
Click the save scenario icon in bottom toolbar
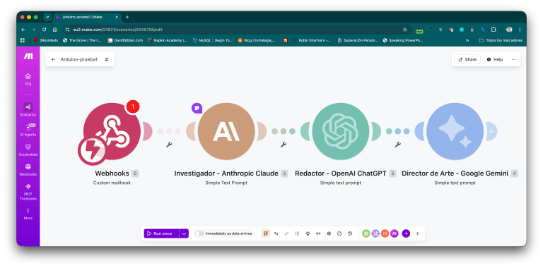pos(266,233)
